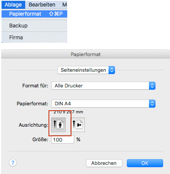Confirm with the OK button
This screenshot has width=170, height=174.
[145, 163]
